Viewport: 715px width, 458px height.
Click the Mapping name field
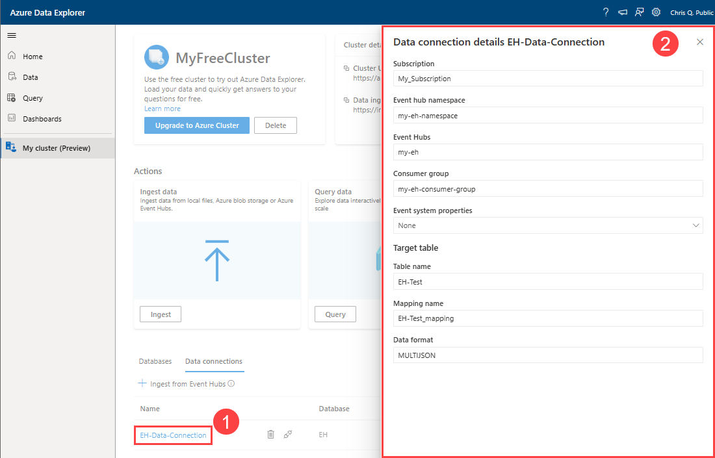click(548, 318)
